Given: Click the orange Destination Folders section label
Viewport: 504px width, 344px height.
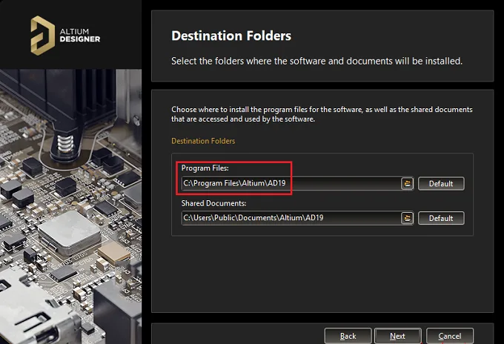Looking at the screenshot, I should pos(203,141).
